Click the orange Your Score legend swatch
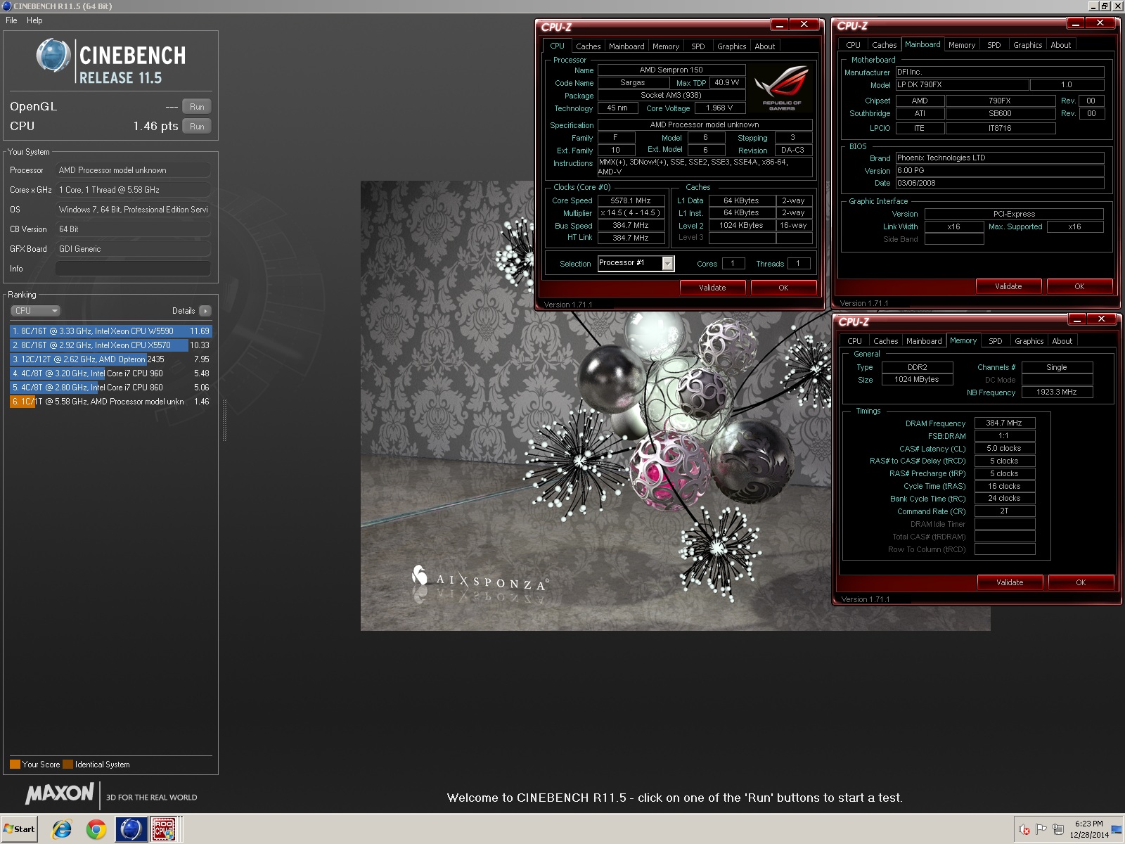This screenshot has width=1125, height=844. pyautogui.click(x=15, y=765)
